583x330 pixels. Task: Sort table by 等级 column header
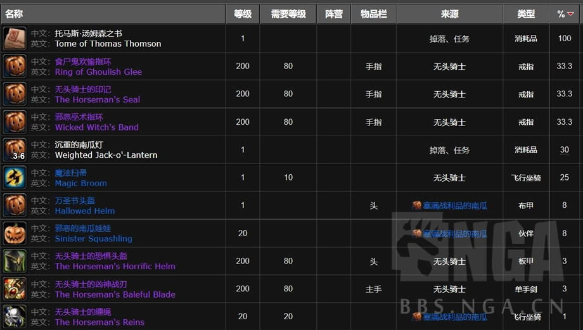point(243,14)
